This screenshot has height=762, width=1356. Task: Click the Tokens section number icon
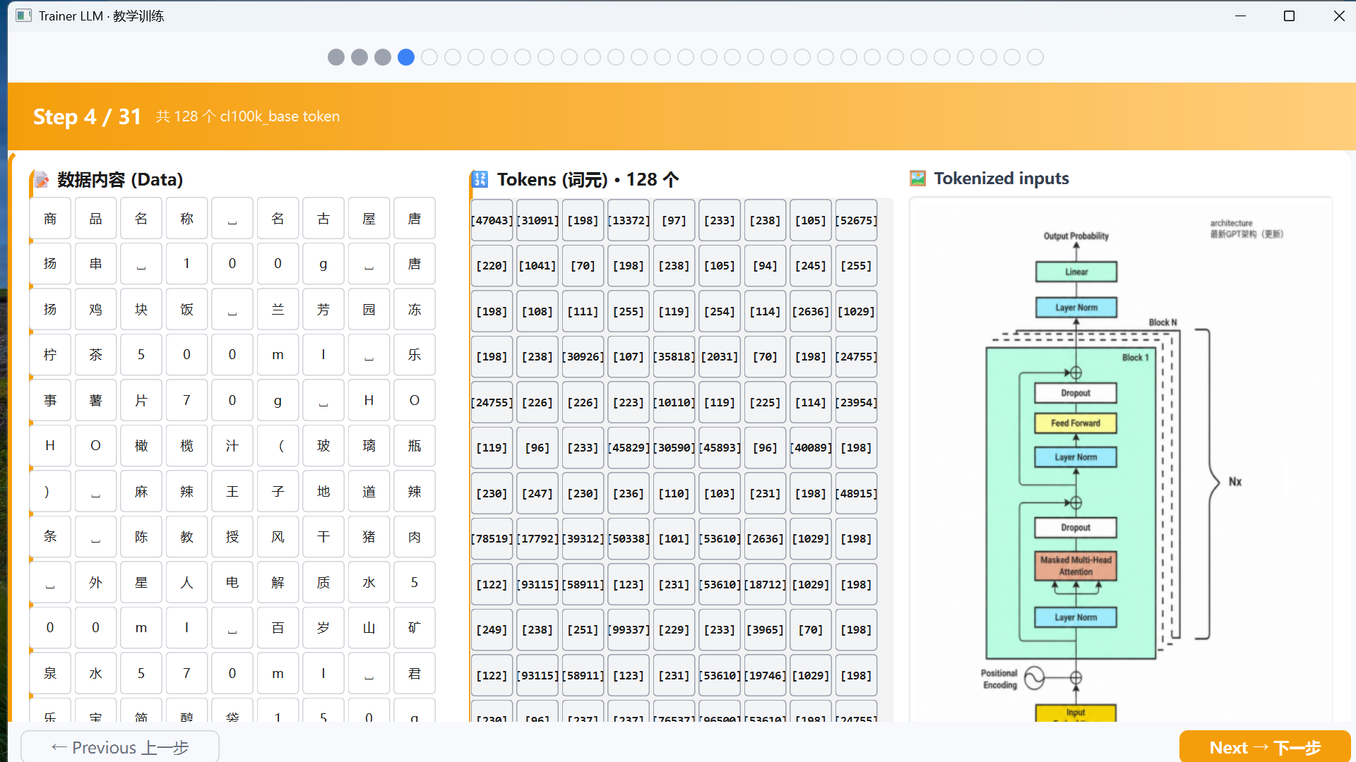(480, 179)
